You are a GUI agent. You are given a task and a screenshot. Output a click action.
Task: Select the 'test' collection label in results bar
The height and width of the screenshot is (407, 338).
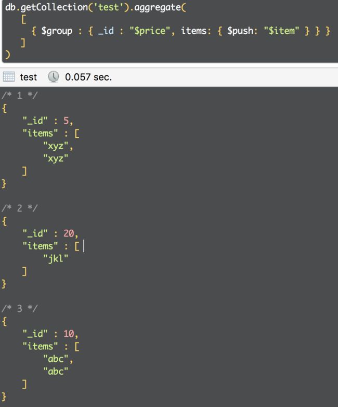pos(28,77)
